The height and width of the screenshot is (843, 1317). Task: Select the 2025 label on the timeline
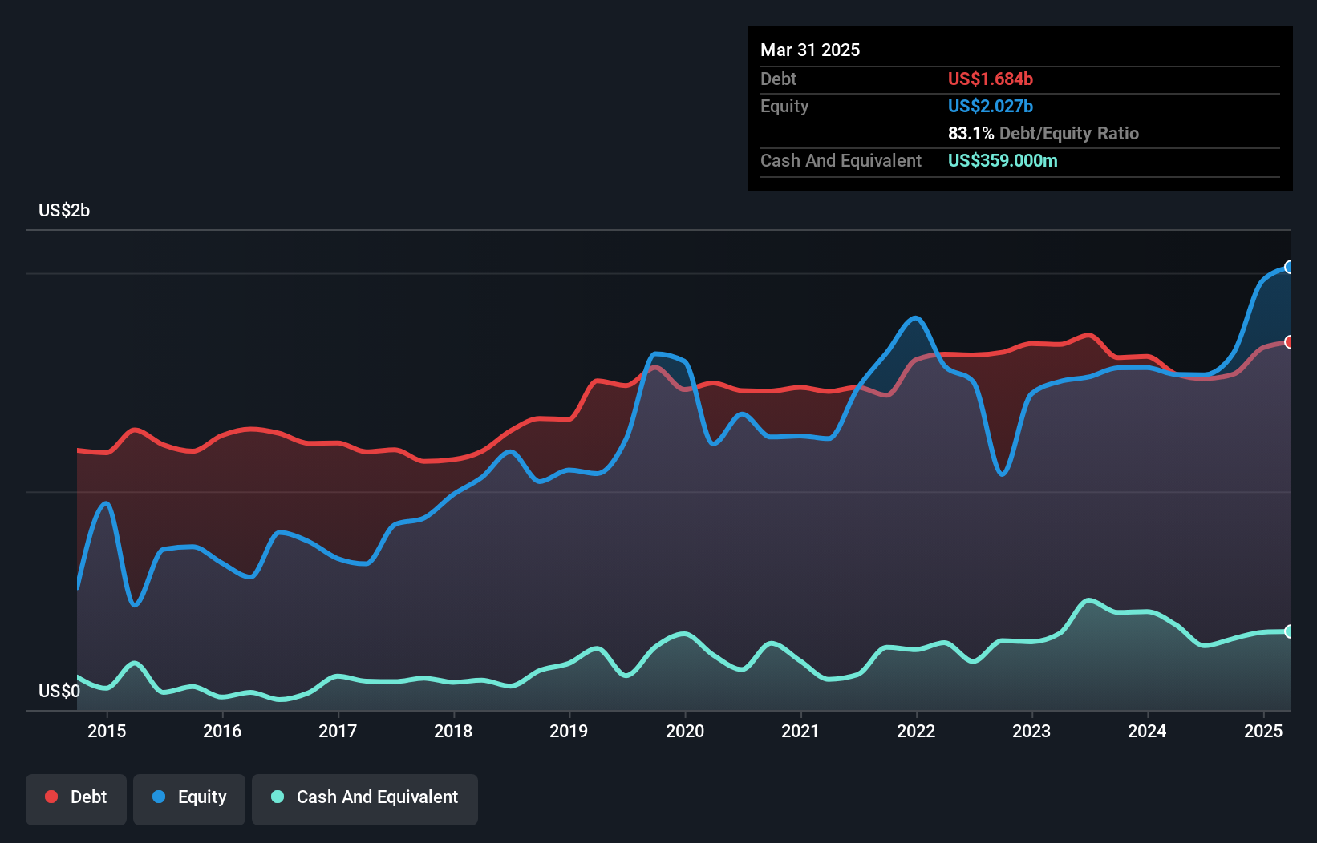[1264, 731]
